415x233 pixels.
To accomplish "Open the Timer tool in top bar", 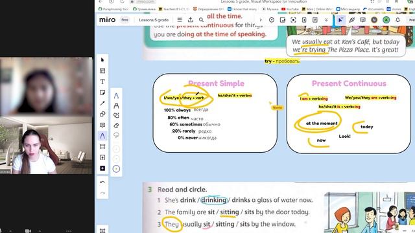I will pyautogui.click(x=272, y=20).
